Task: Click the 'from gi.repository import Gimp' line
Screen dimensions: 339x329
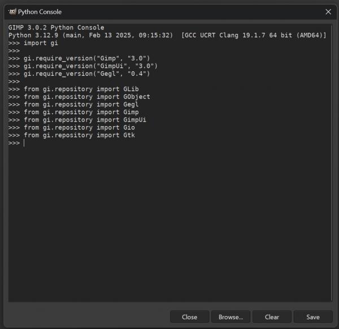Action: click(73, 112)
